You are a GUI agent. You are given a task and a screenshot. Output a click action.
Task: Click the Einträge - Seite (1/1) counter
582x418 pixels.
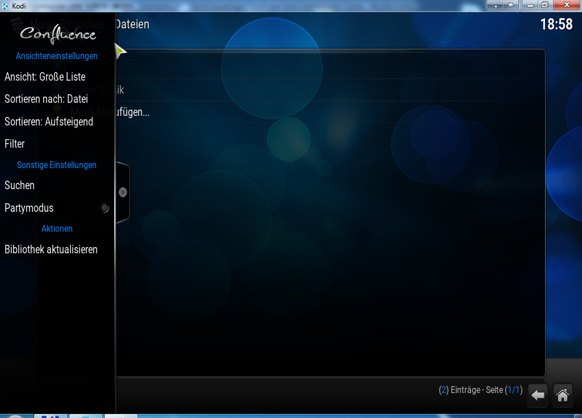481,390
